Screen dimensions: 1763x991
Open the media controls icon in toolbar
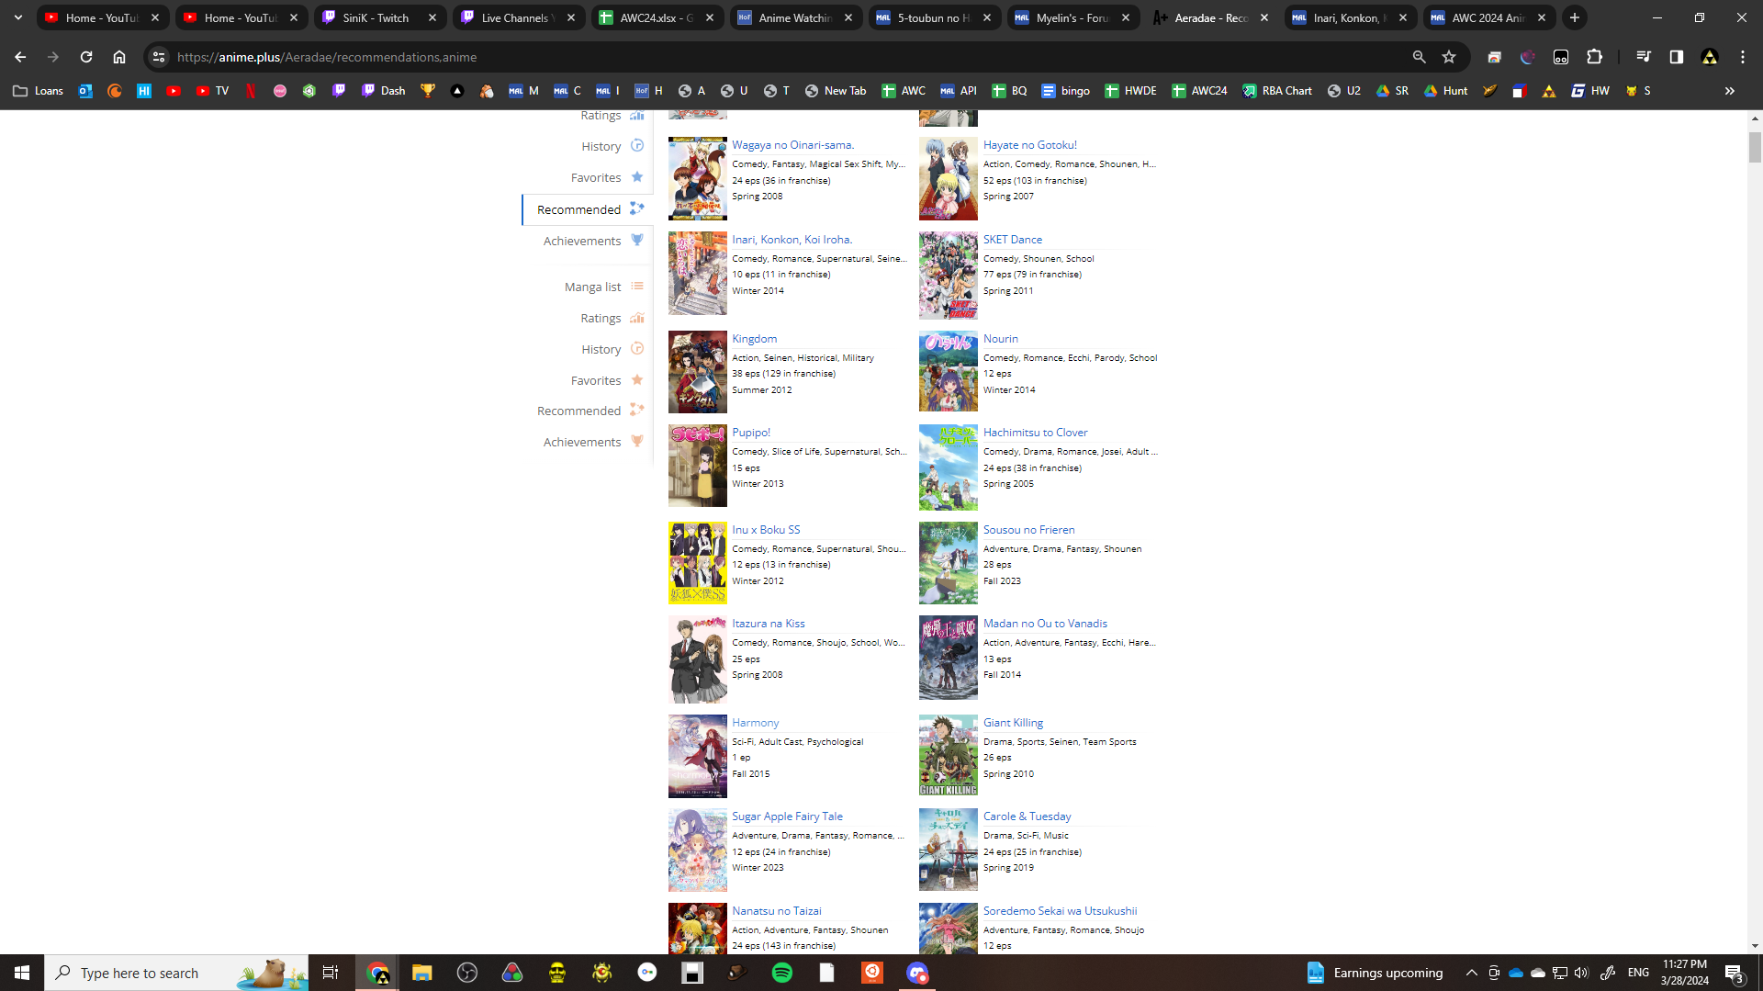pos(1644,57)
